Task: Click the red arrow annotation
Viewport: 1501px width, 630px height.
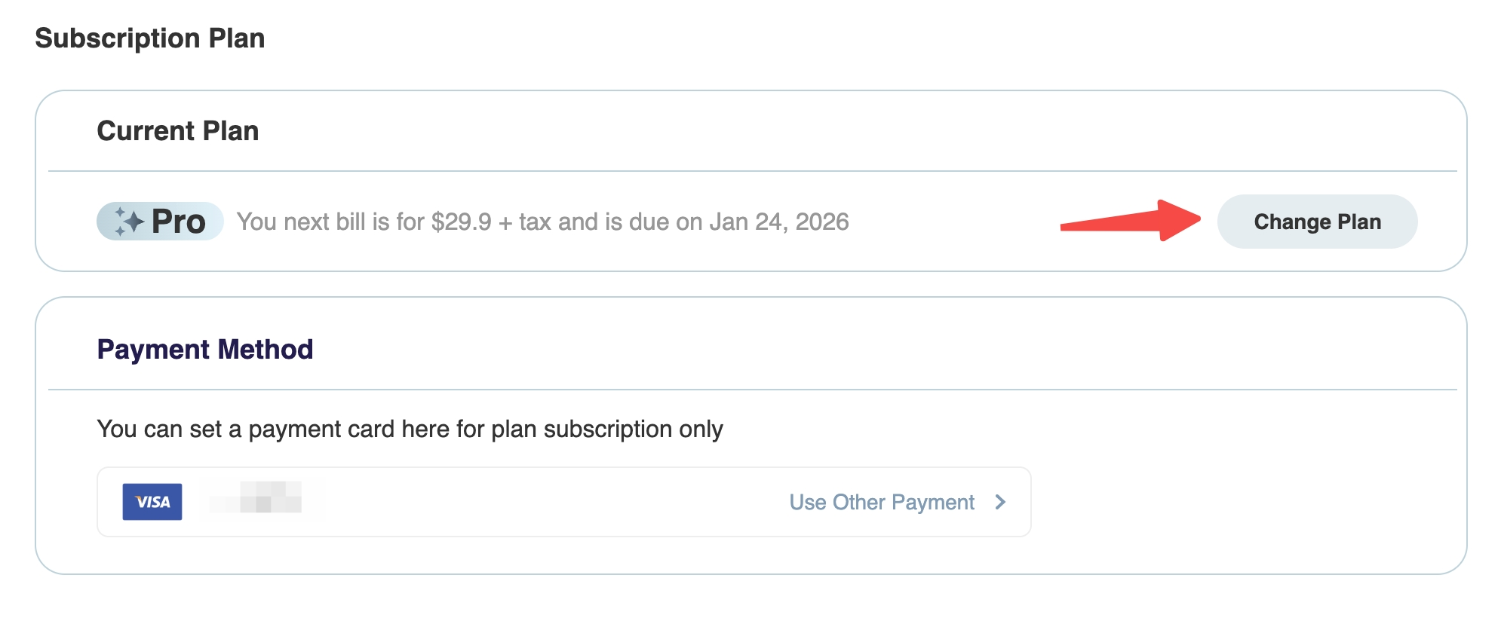Action: [x=1130, y=221]
